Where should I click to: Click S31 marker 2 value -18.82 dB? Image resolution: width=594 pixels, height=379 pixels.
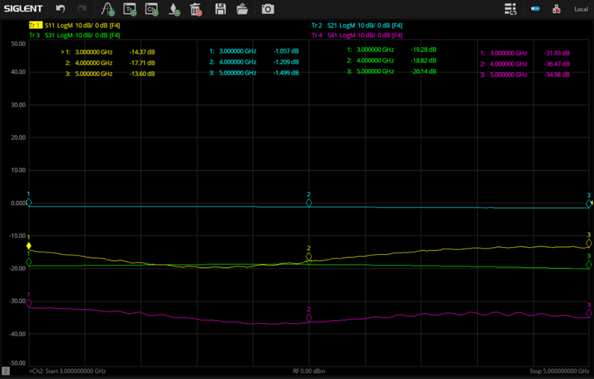click(x=423, y=61)
